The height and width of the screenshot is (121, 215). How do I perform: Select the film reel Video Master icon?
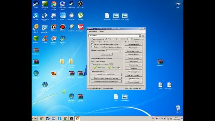click(x=36, y=29)
